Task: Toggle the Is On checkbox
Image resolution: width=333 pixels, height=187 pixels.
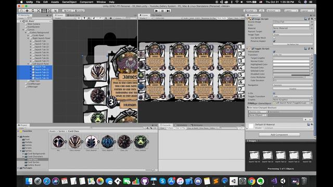Action: pyautogui.click(x=274, y=94)
